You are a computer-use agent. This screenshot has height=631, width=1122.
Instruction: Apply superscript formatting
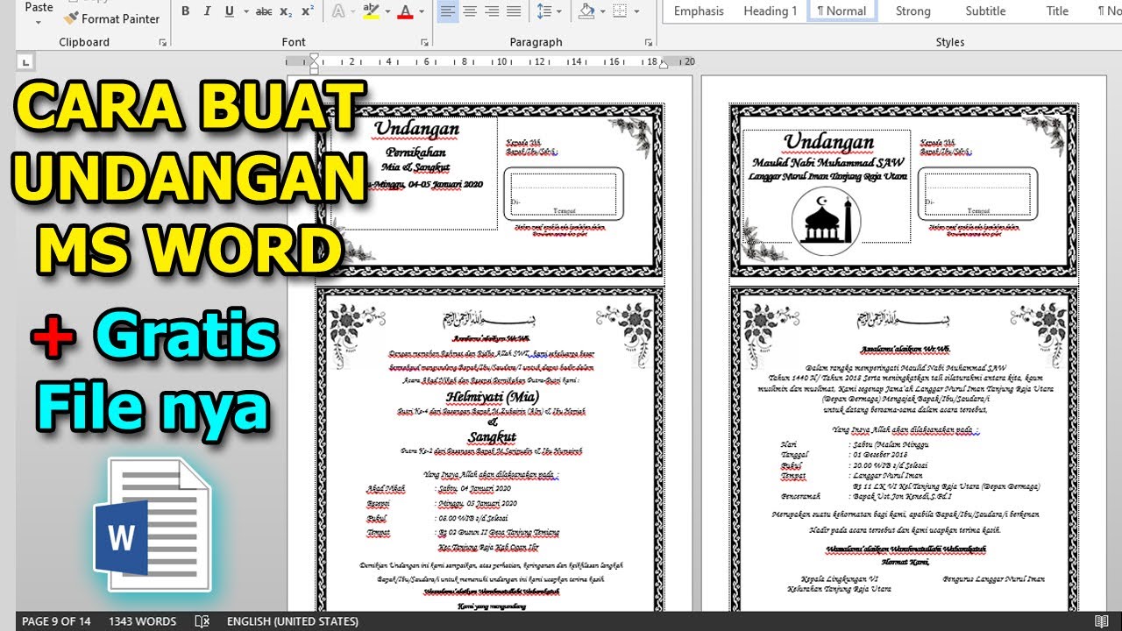point(307,11)
